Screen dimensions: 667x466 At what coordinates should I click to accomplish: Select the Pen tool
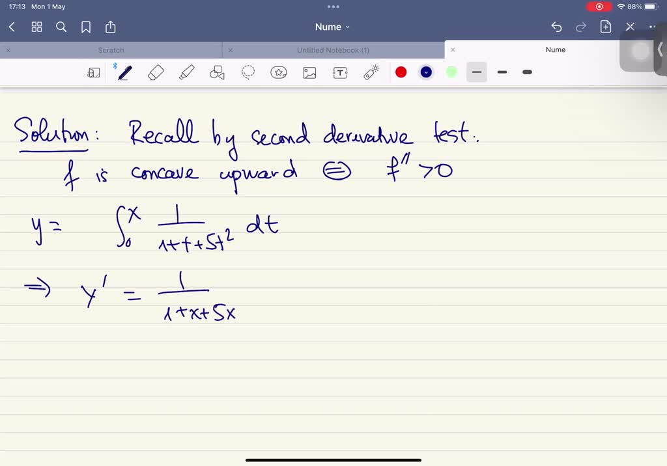pyautogui.click(x=125, y=72)
